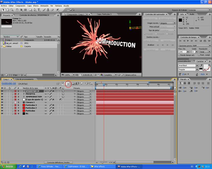The image size is (212, 169).
Task: Jump to last frame in time controls
Action: (196, 41)
